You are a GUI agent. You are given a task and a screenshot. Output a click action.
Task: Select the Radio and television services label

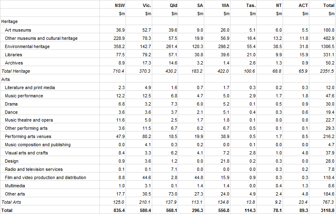click(34, 169)
